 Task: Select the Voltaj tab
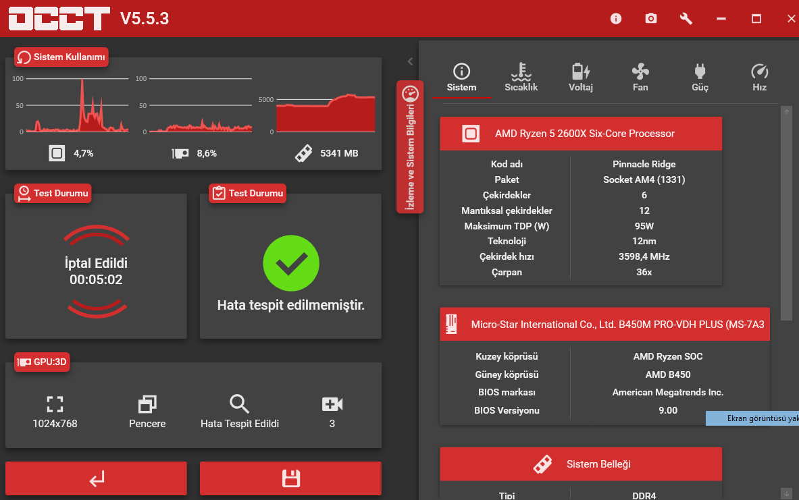coord(580,78)
